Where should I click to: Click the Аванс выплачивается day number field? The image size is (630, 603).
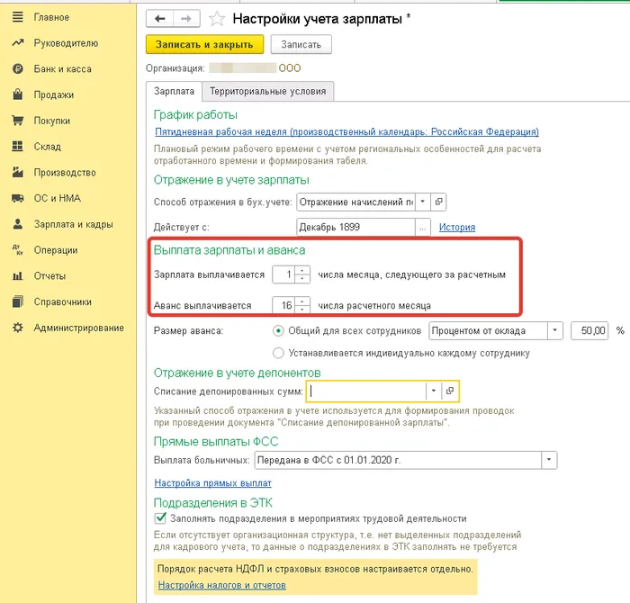click(283, 305)
